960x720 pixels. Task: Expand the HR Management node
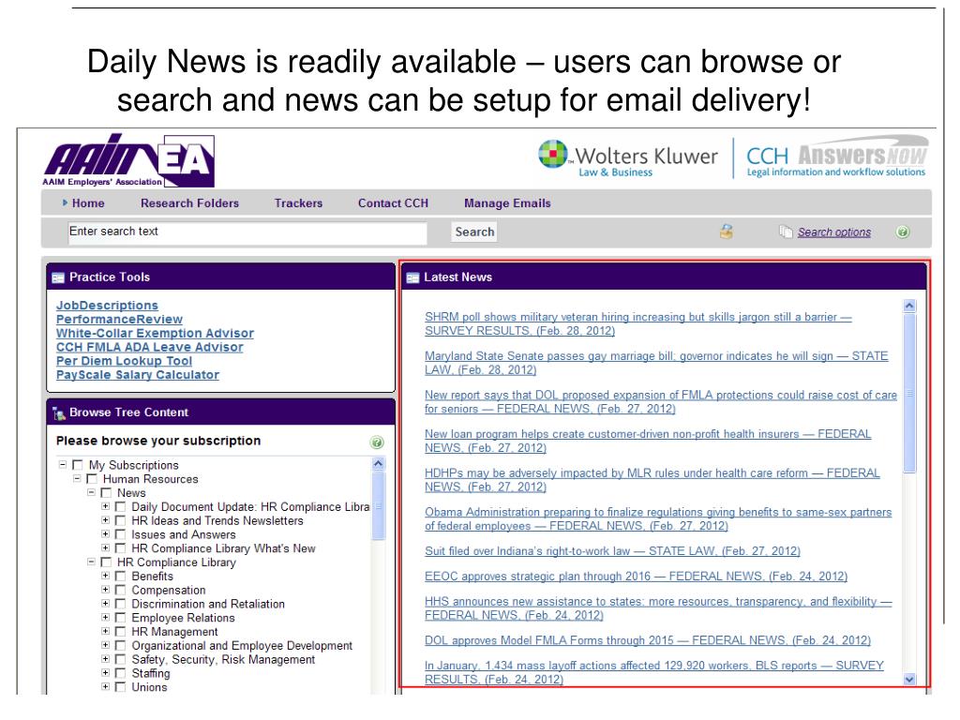pos(105,631)
